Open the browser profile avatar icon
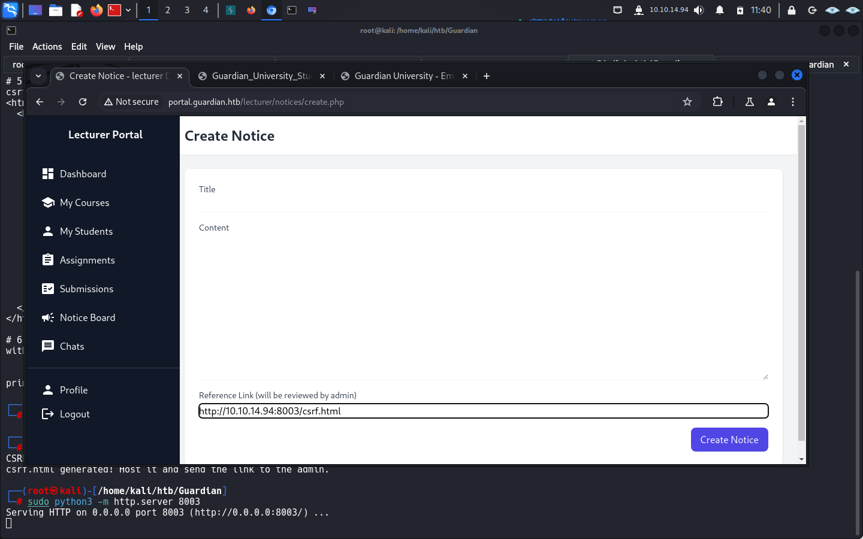 pos(771,102)
